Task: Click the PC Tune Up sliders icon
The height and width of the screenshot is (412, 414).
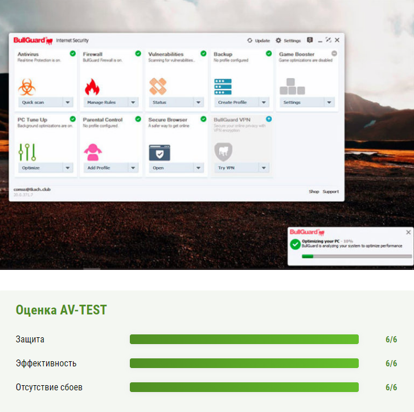Action: (27, 152)
